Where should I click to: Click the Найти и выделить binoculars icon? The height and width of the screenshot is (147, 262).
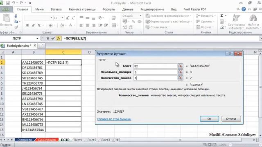point(253,18)
